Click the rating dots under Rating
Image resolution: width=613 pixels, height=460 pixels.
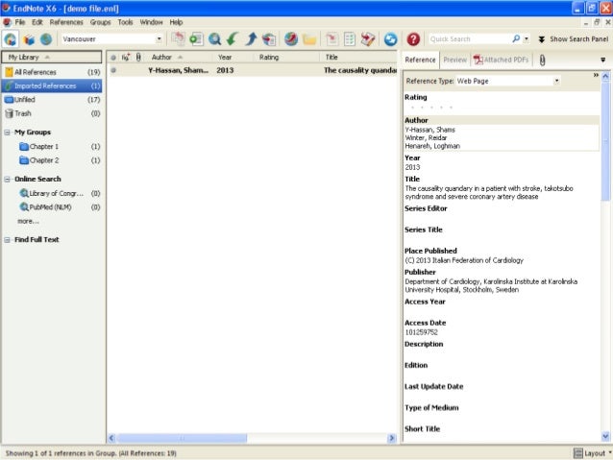(x=431, y=108)
